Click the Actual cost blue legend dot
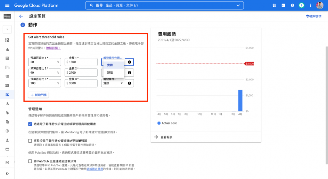The width and height of the screenshot is (328, 179). click(x=159, y=123)
